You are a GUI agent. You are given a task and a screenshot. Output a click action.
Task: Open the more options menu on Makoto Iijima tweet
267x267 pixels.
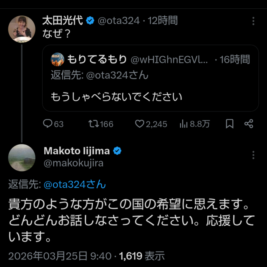(x=253, y=155)
